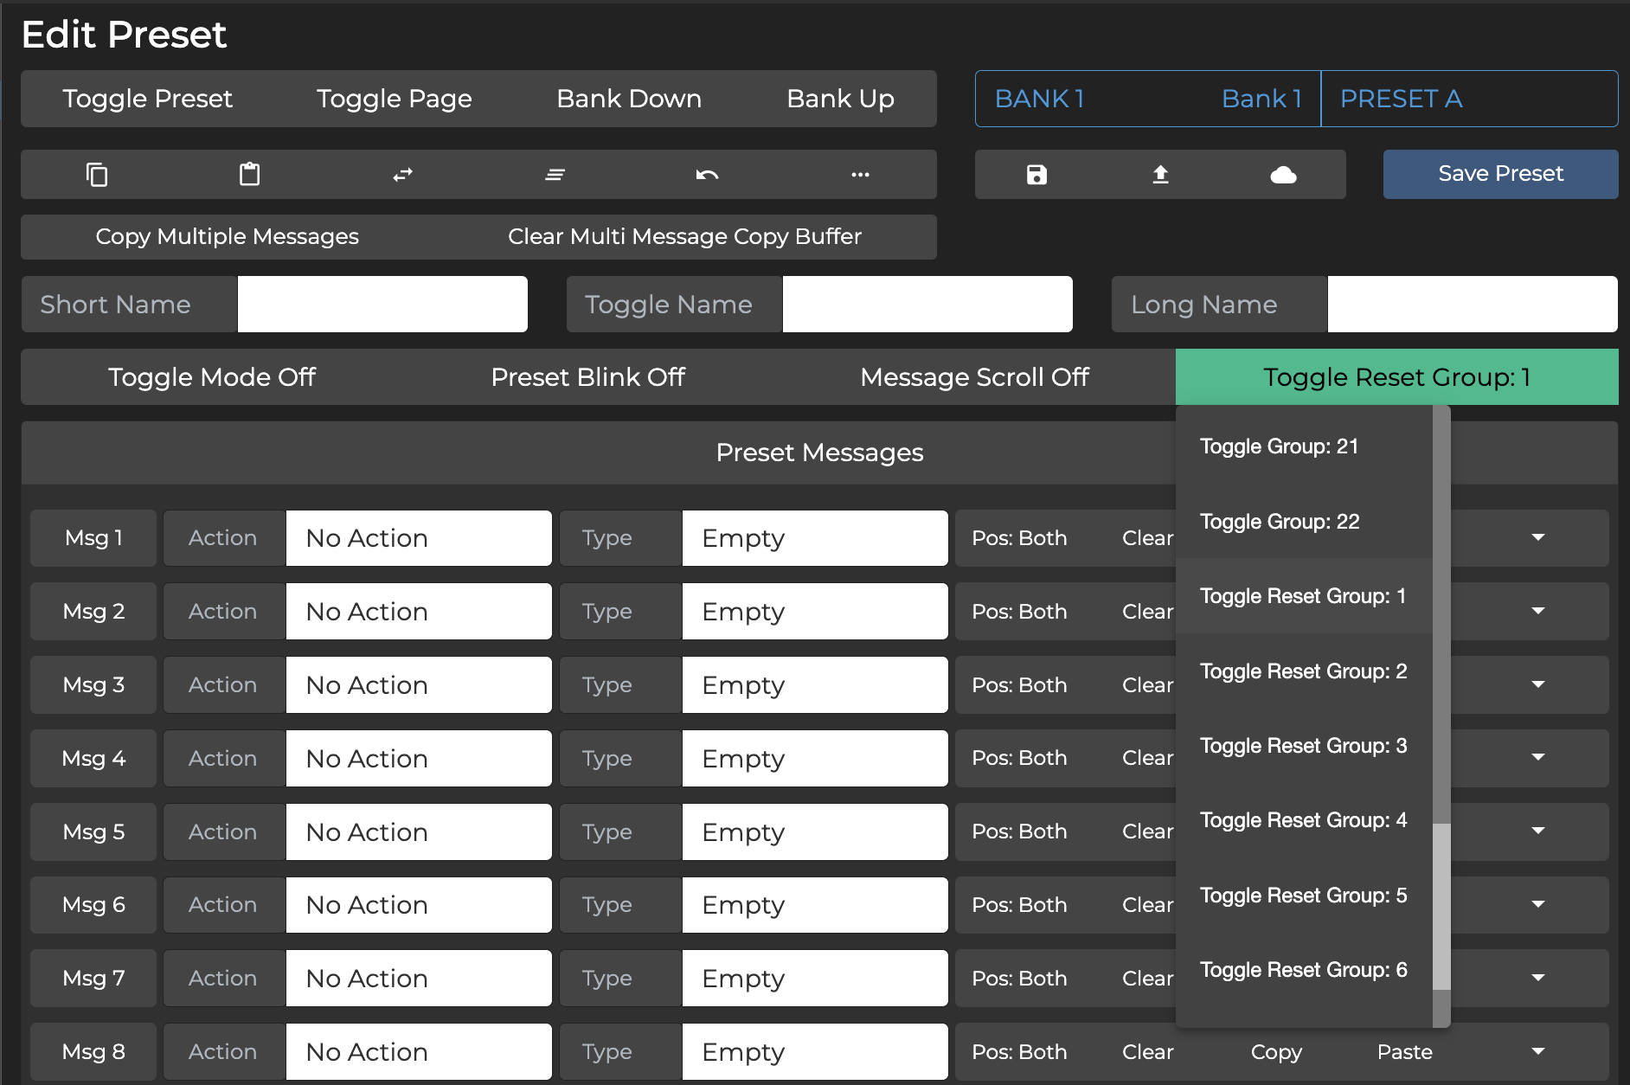Switch to the Toggle Page tab
This screenshot has width=1630, height=1085.
coord(394,99)
